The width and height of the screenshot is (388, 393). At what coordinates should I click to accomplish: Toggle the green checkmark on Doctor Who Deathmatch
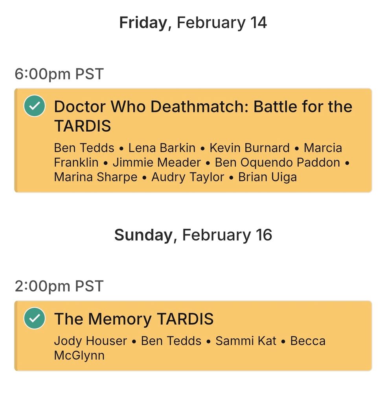(x=34, y=105)
